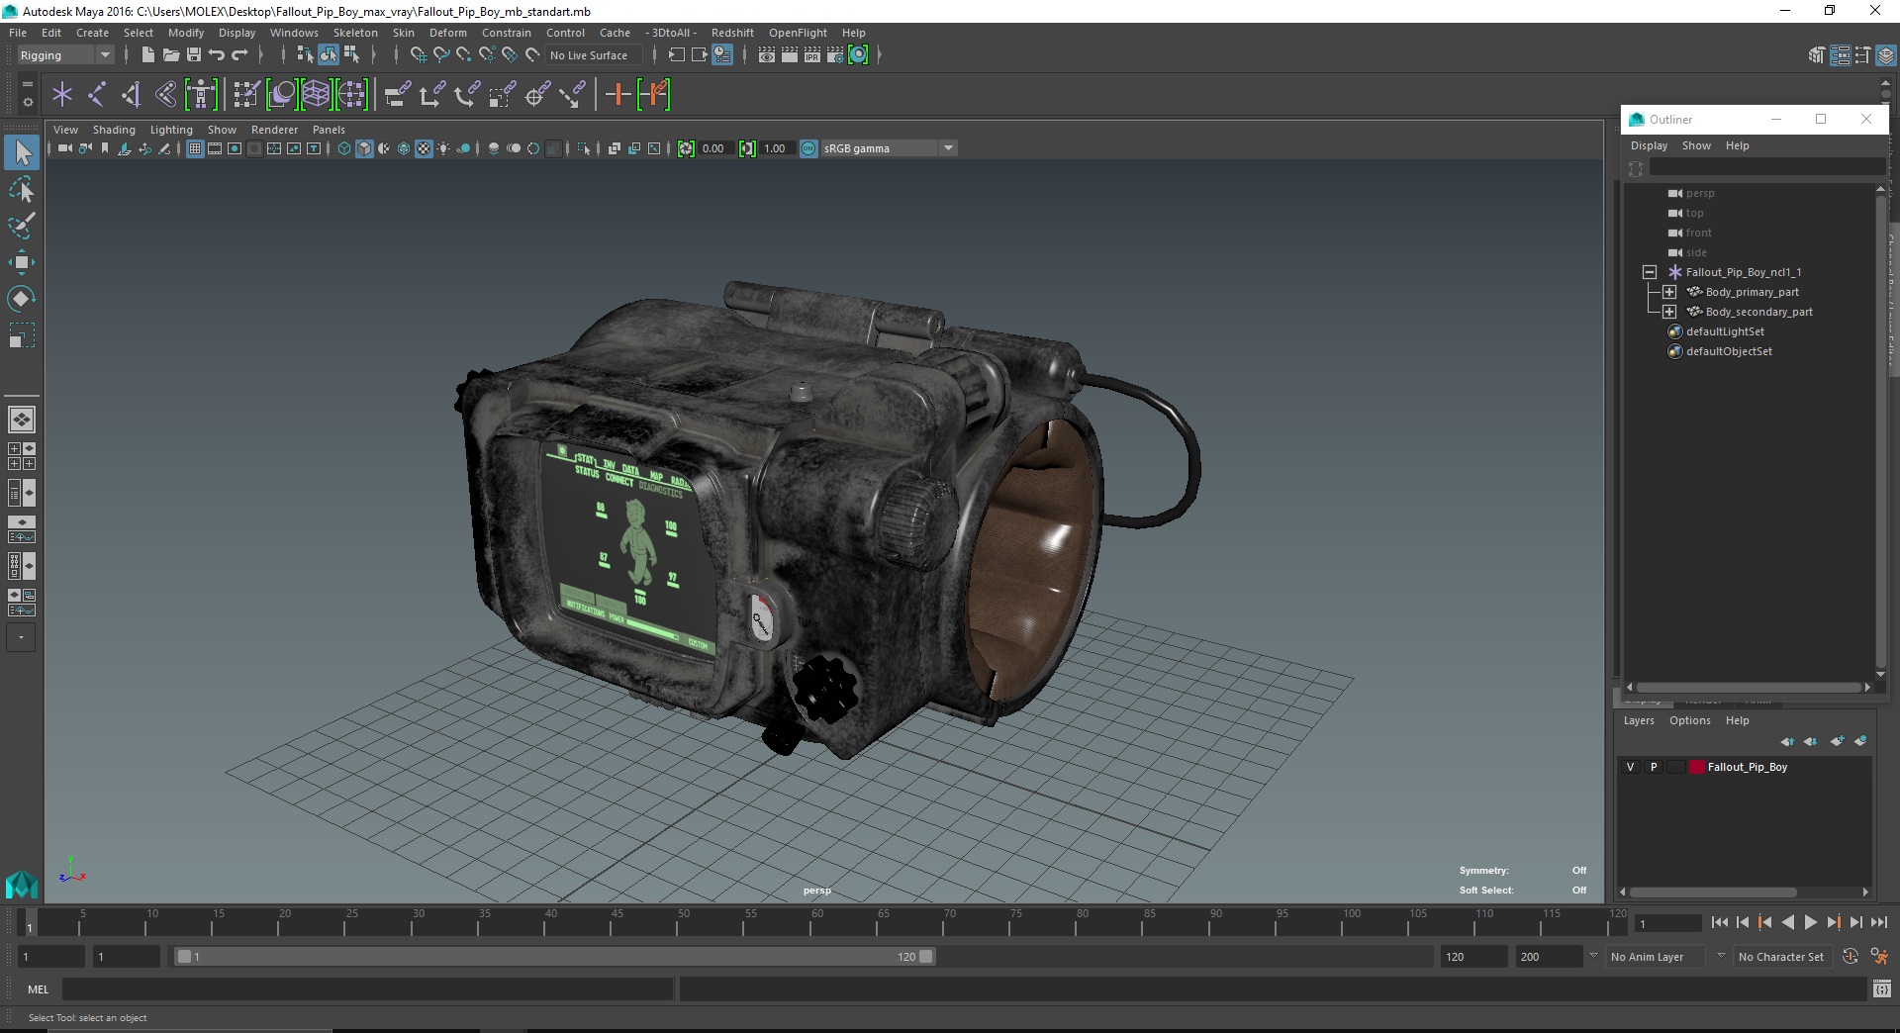1900x1033 pixels.
Task: Open viewport Shading menu
Action: pos(114,130)
